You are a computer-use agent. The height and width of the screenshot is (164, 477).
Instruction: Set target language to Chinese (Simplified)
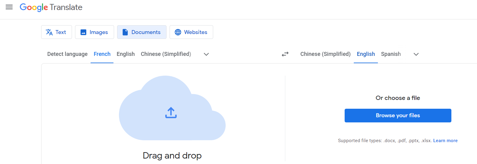pos(325,54)
